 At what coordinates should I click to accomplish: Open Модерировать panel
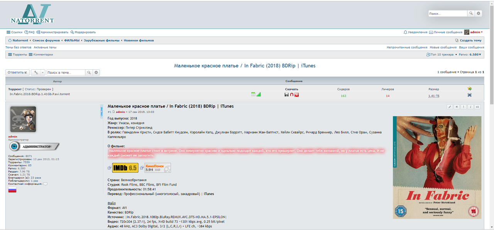point(83,32)
